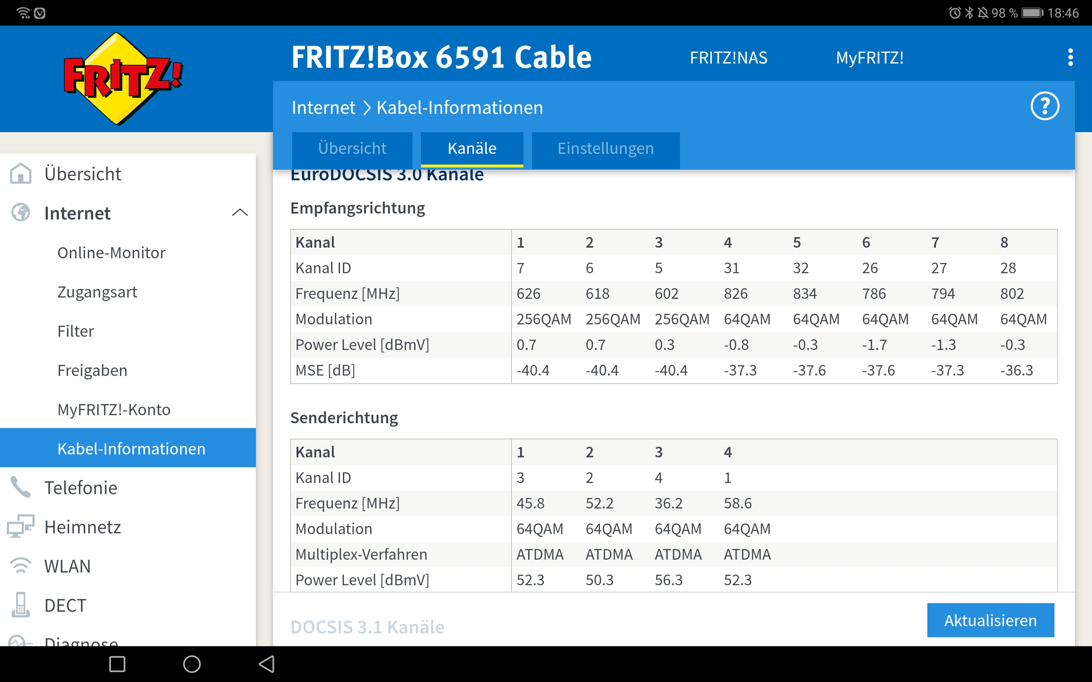Click the FRITZ! logo
This screenshot has height=682, width=1092.
122,79
